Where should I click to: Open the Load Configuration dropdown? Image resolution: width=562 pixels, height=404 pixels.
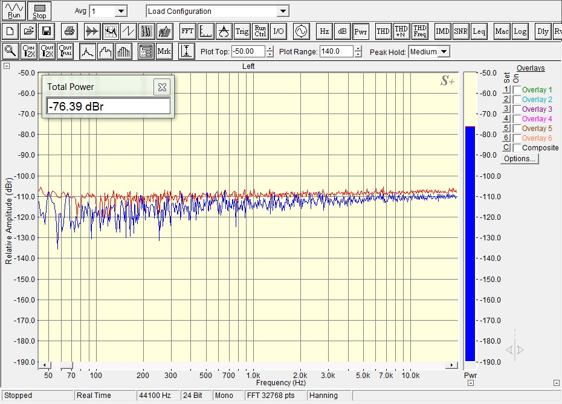282,11
